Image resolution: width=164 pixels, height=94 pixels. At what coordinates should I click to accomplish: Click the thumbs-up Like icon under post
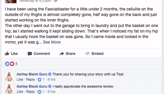click(x=7, y=54)
